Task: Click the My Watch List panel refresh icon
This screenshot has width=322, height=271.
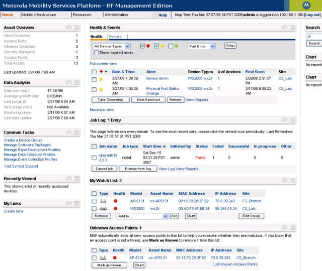Action: (x=285, y=180)
